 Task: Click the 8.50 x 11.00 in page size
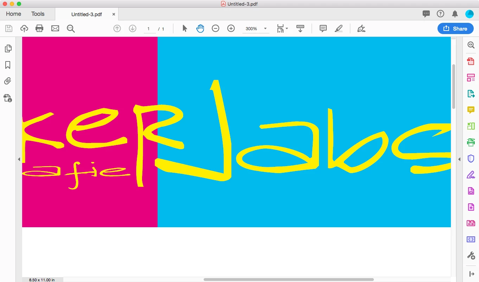(x=42, y=280)
